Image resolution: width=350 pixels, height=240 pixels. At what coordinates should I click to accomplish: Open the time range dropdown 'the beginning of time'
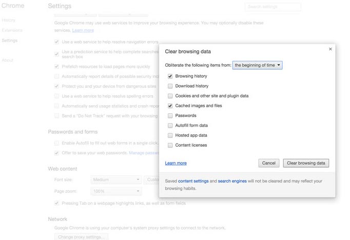tap(257, 65)
